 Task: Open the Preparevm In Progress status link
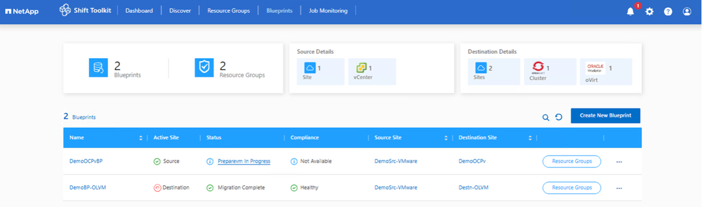[245, 162]
